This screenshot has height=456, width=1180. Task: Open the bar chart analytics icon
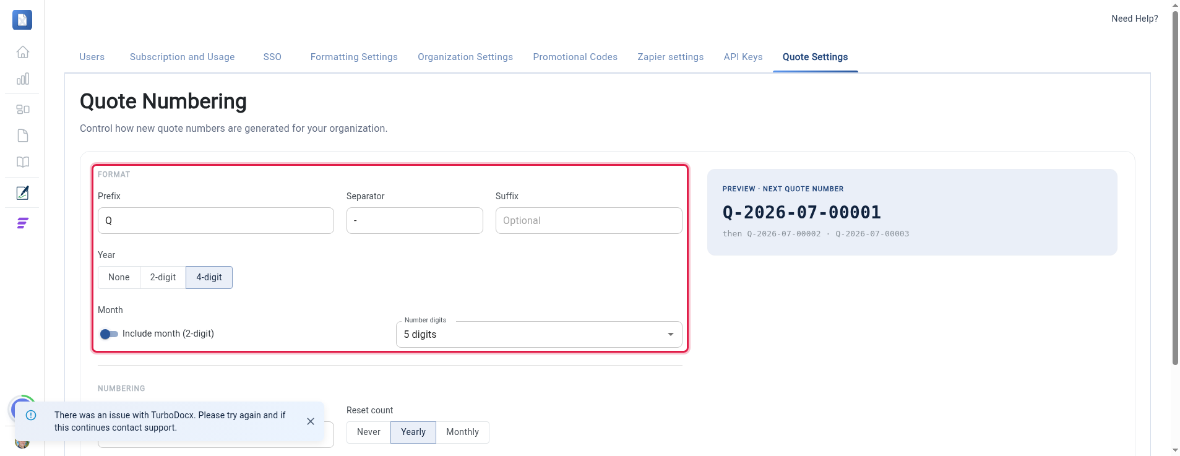point(23,79)
